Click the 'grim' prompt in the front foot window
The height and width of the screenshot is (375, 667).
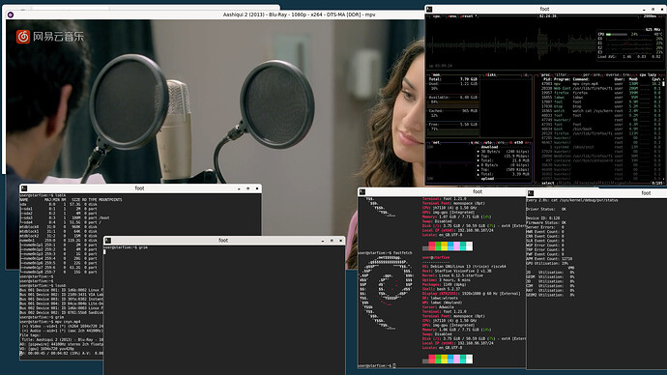click(126, 247)
